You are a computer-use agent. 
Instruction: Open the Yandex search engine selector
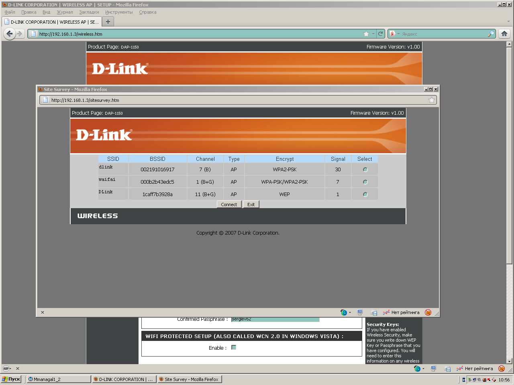tap(394, 34)
